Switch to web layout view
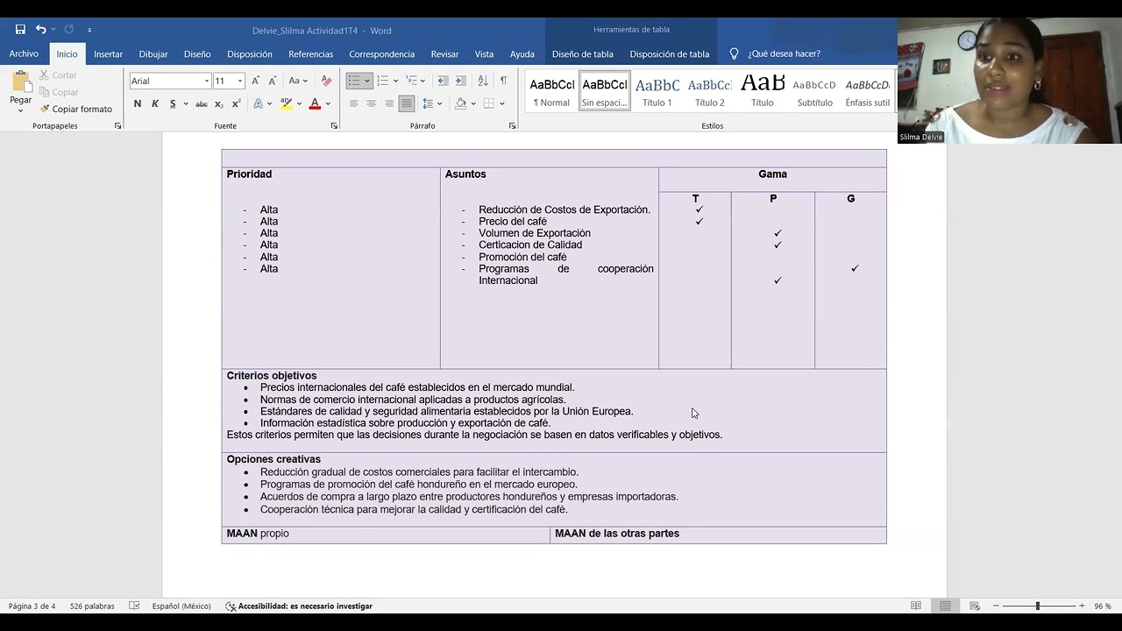1122x631 pixels. click(974, 606)
